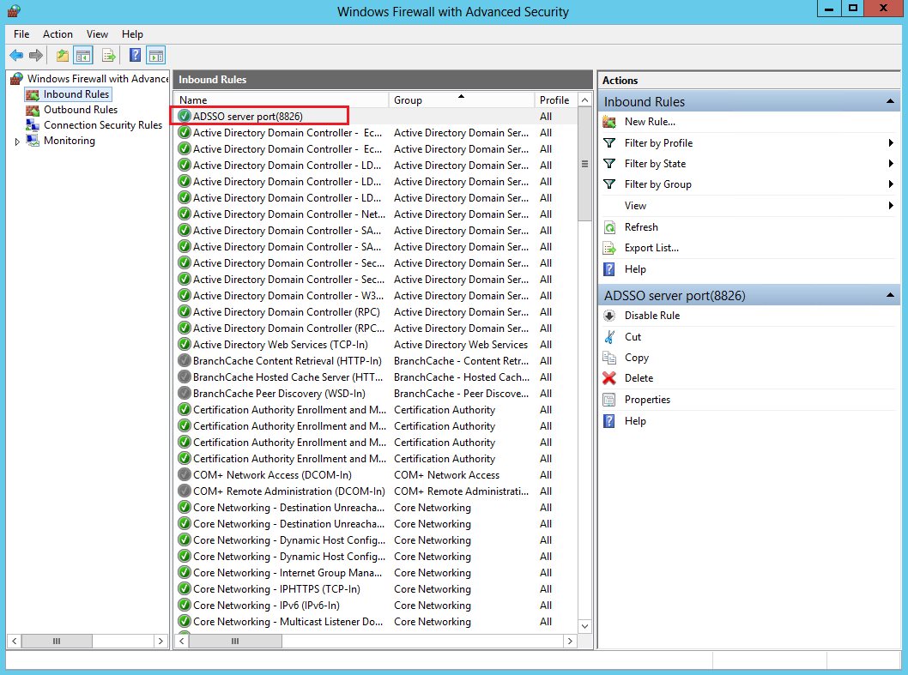Click the Forward arrow toolbar icon
Image resolution: width=908 pixels, height=675 pixels.
[x=36, y=56]
